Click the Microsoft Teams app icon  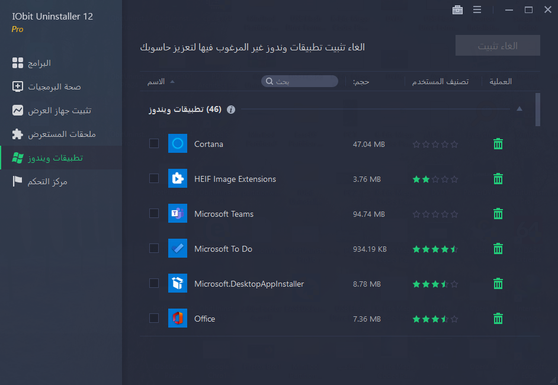[178, 213]
